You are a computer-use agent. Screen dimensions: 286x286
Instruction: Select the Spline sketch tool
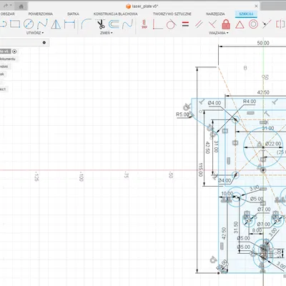coord(42,24)
